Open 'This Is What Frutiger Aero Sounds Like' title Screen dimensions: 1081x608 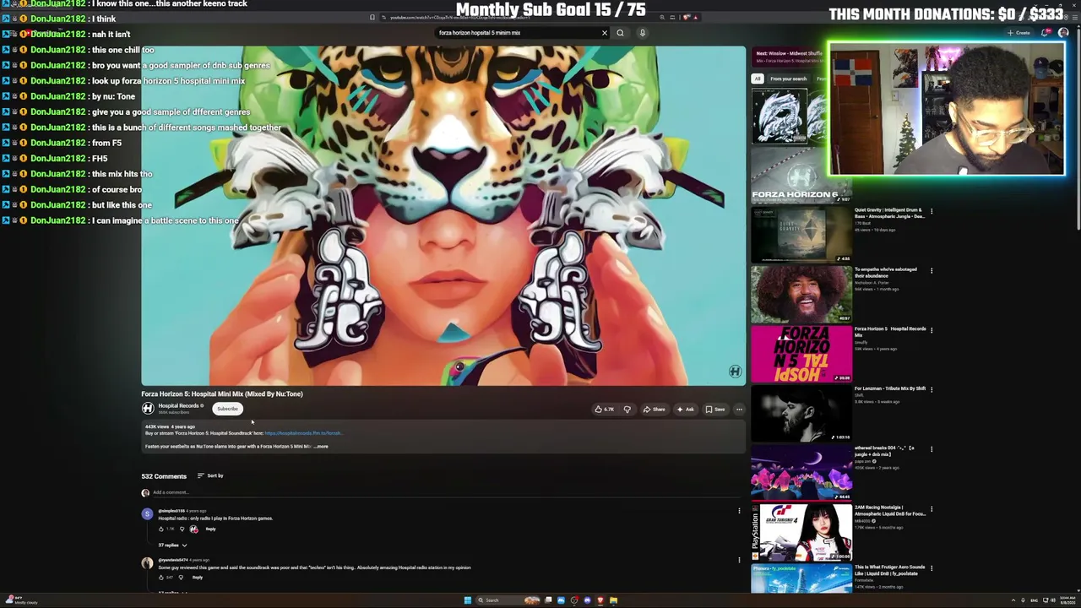pyautogui.click(x=889, y=570)
